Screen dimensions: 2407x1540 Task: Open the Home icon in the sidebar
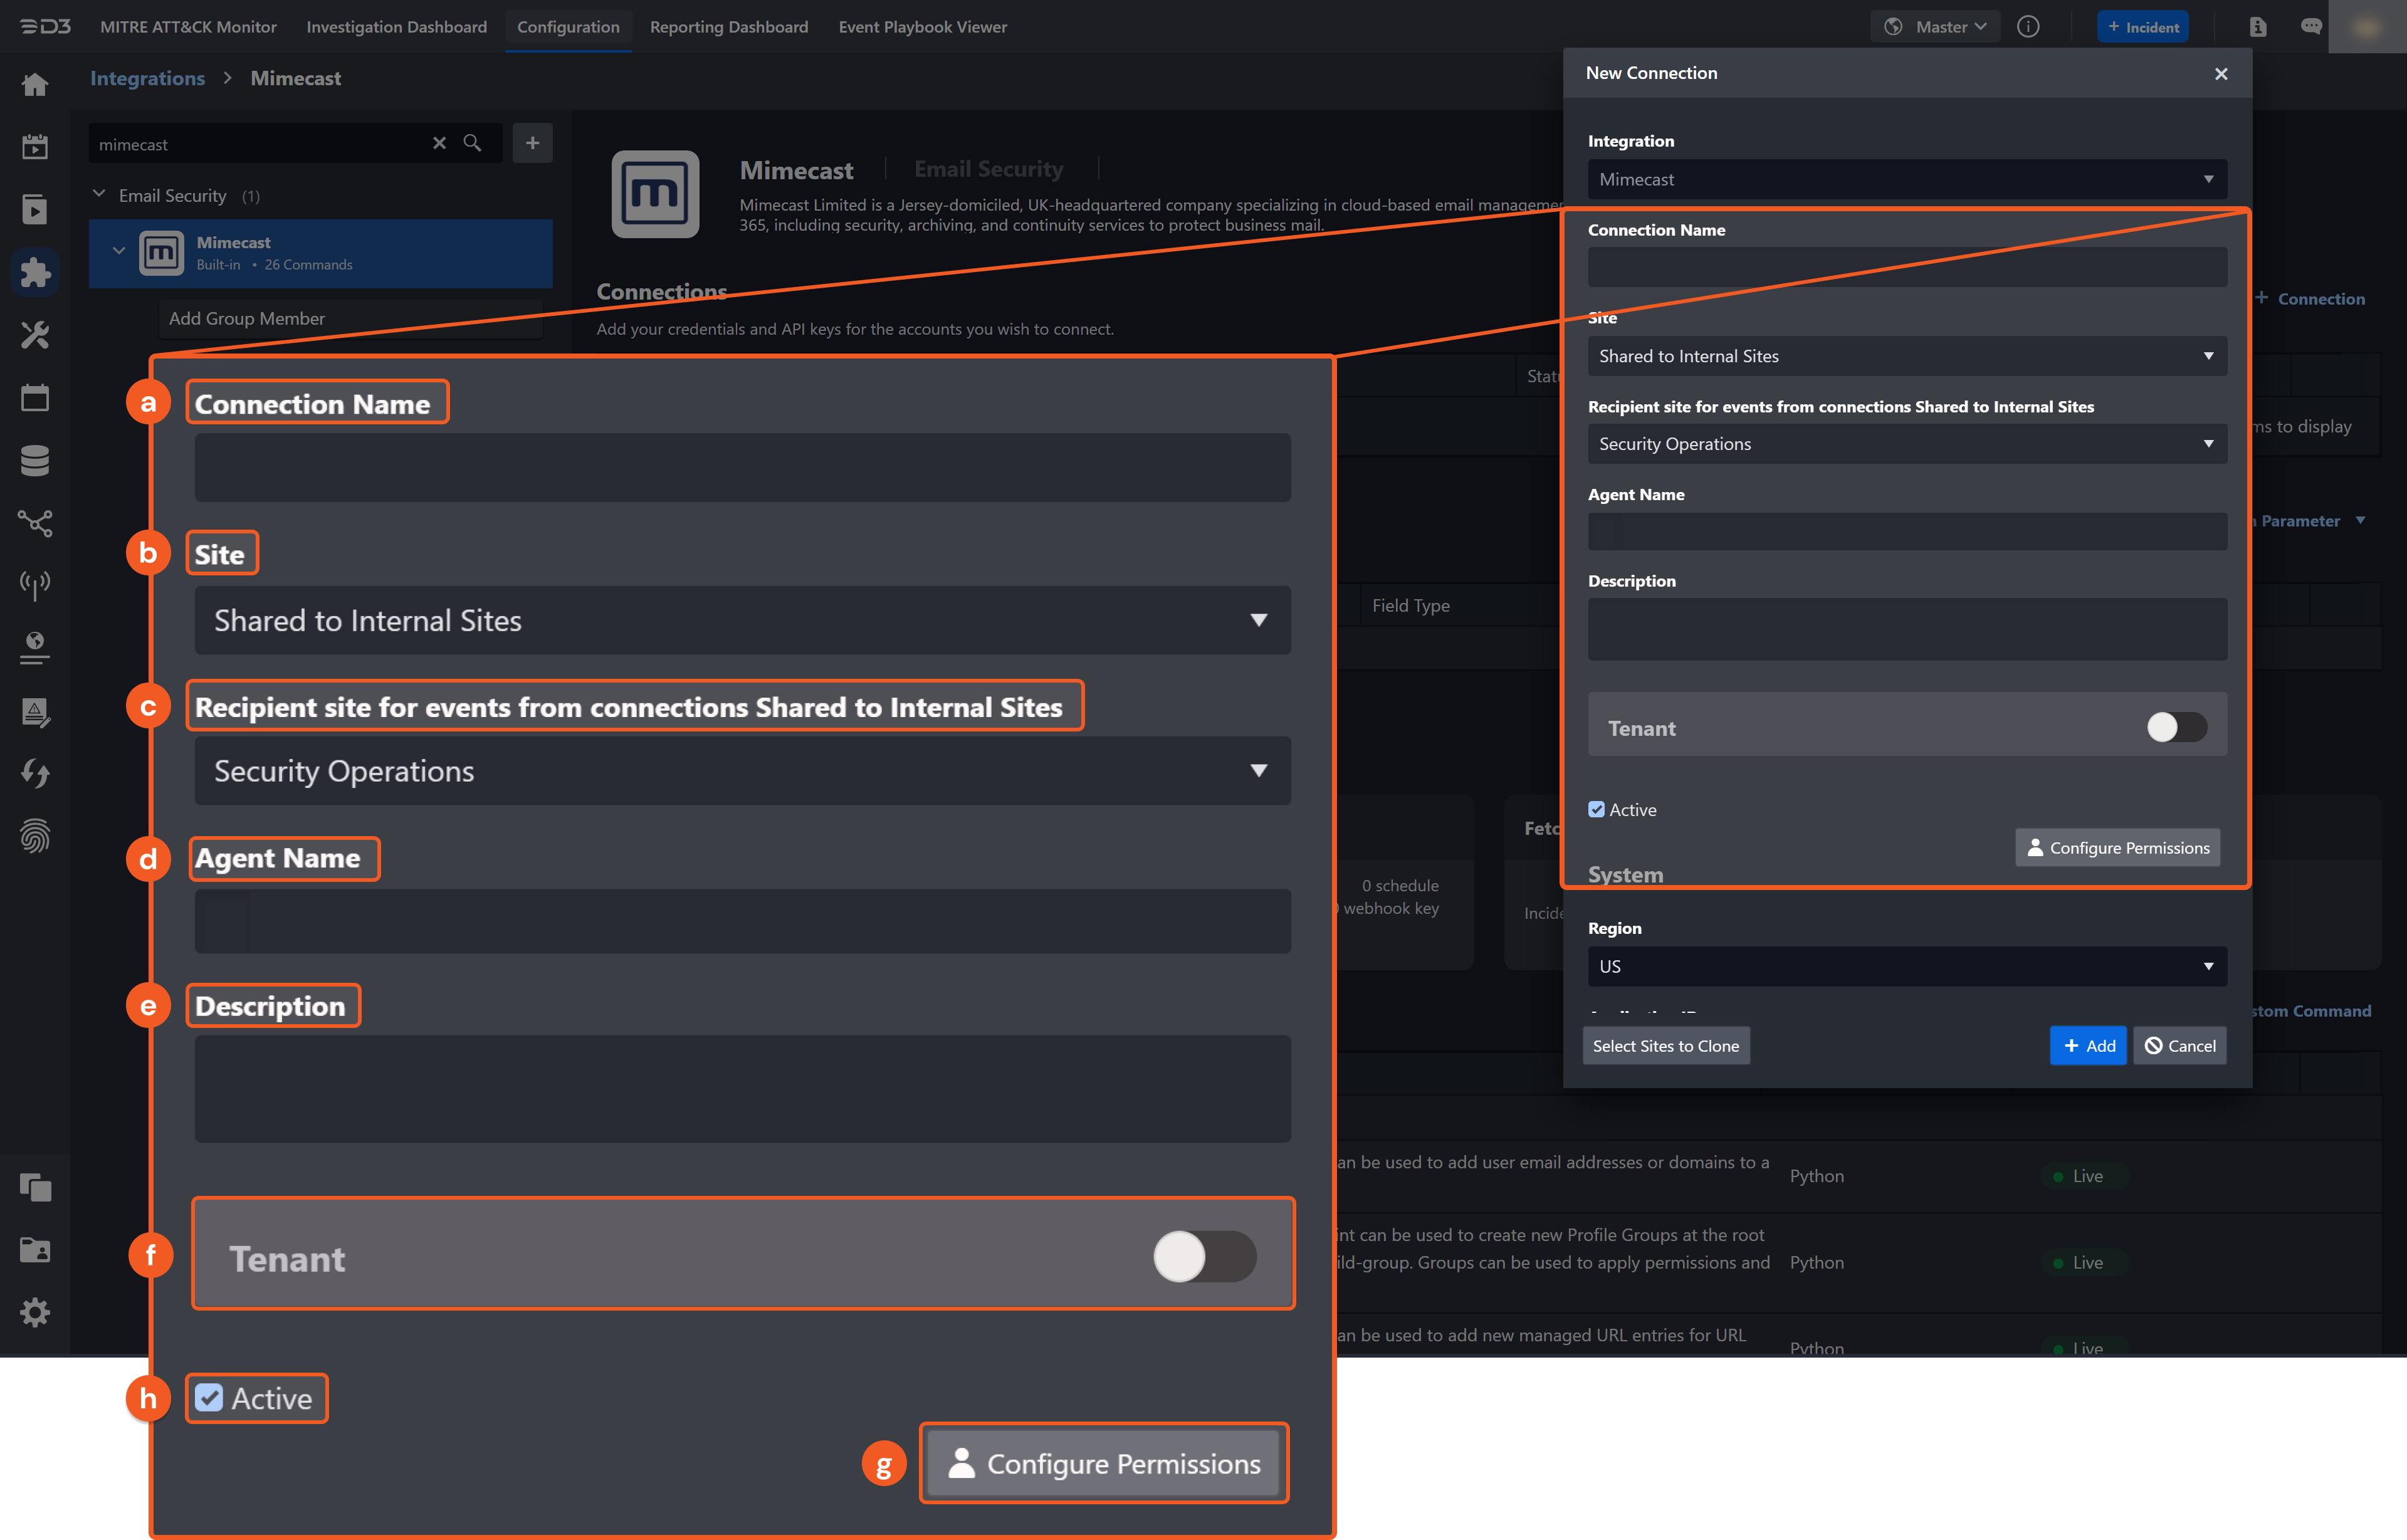coord(35,84)
